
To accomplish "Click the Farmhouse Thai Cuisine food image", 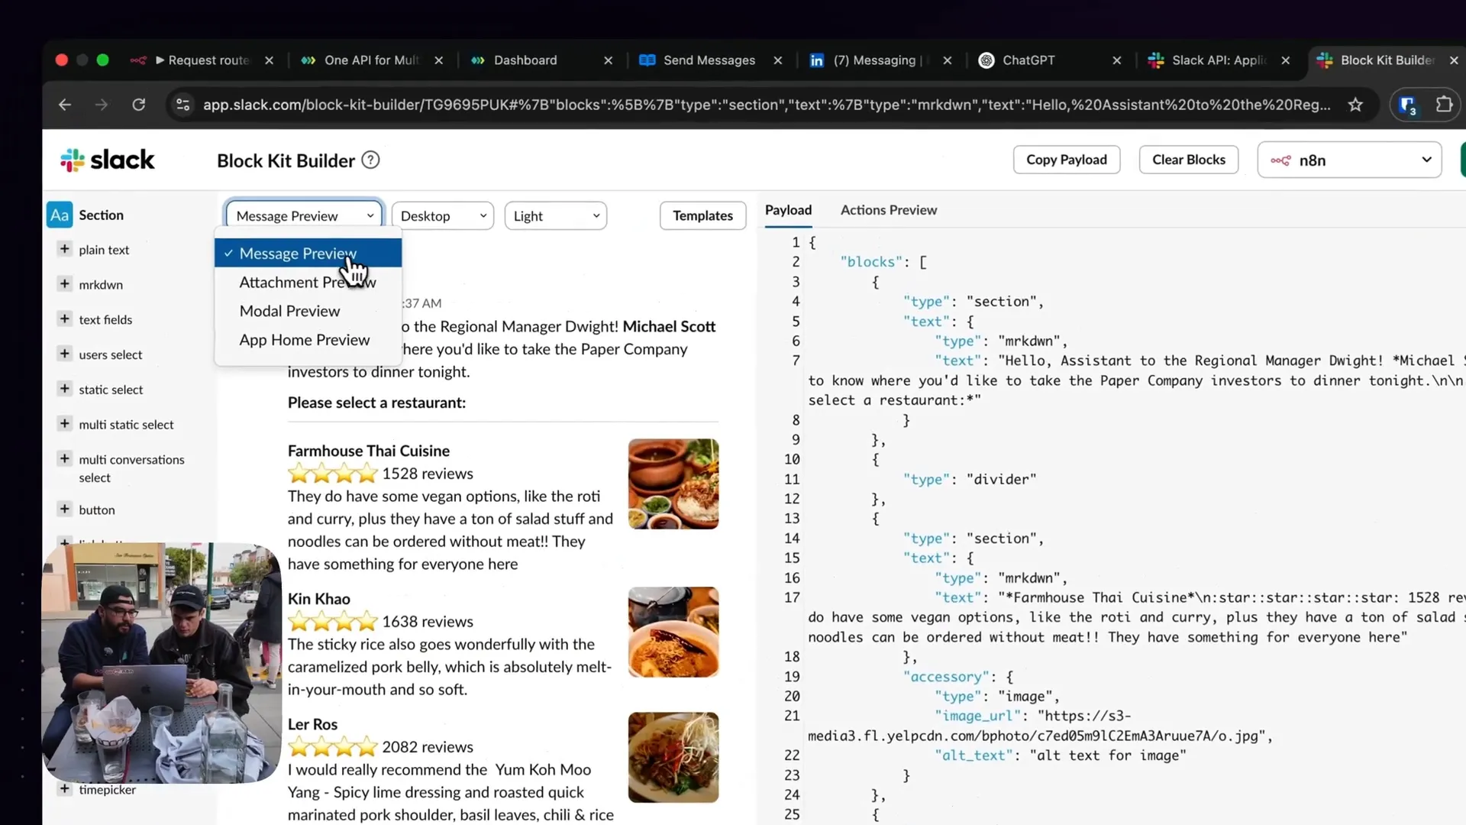I will click(x=673, y=484).
